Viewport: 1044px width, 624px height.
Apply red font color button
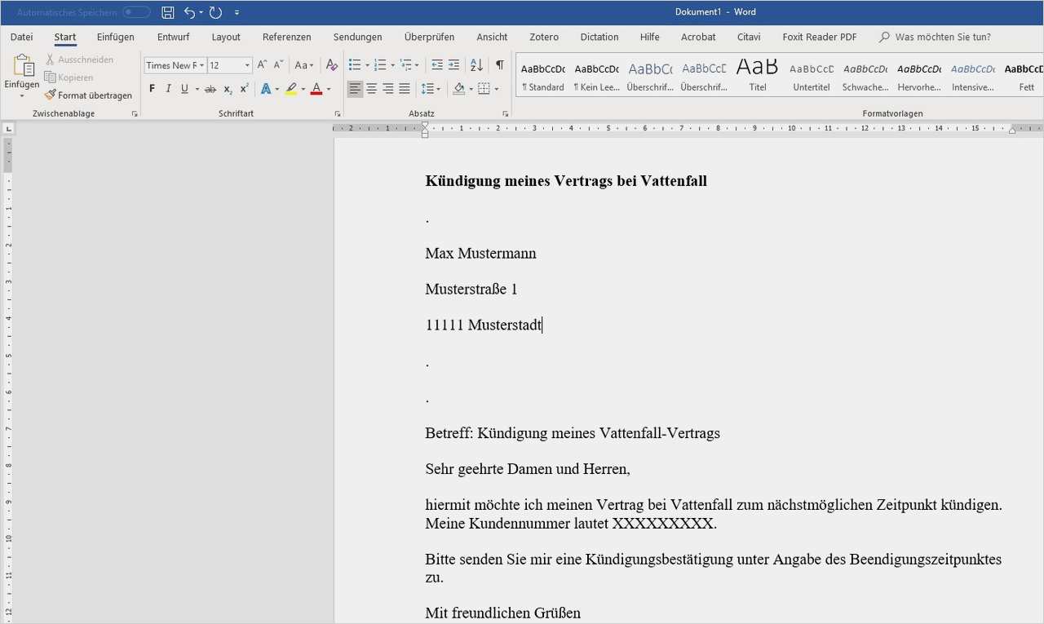316,89
